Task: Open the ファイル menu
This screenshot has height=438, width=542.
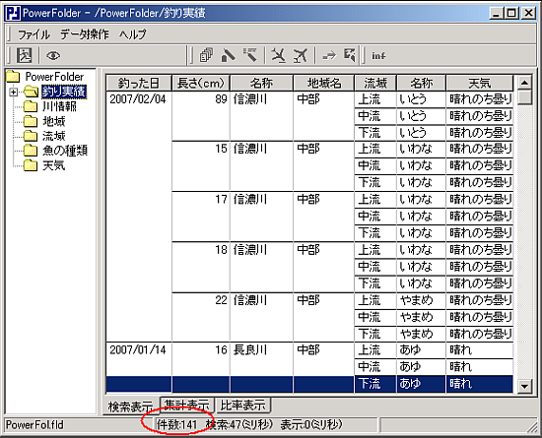Action: (x=34, y=34)
